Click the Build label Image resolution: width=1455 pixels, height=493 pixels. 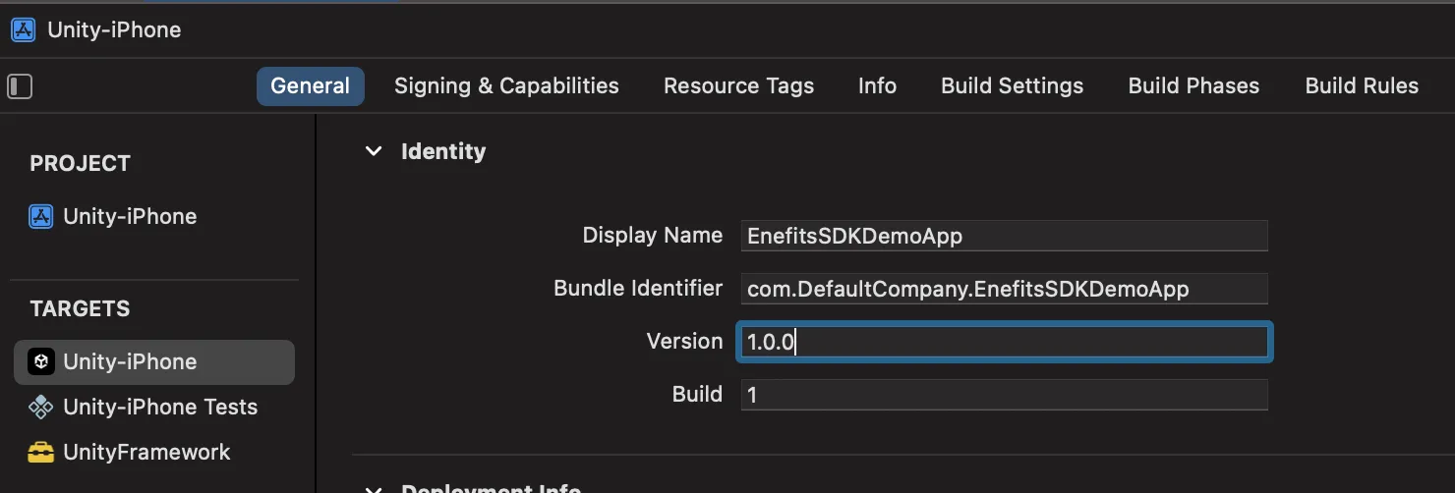click(x=697, y=395)
